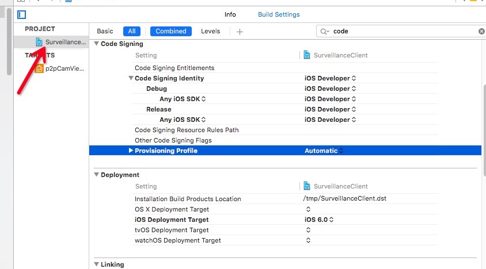486x269 pixels.
Task: Switch to the Info tab
Action: point(230,14)
